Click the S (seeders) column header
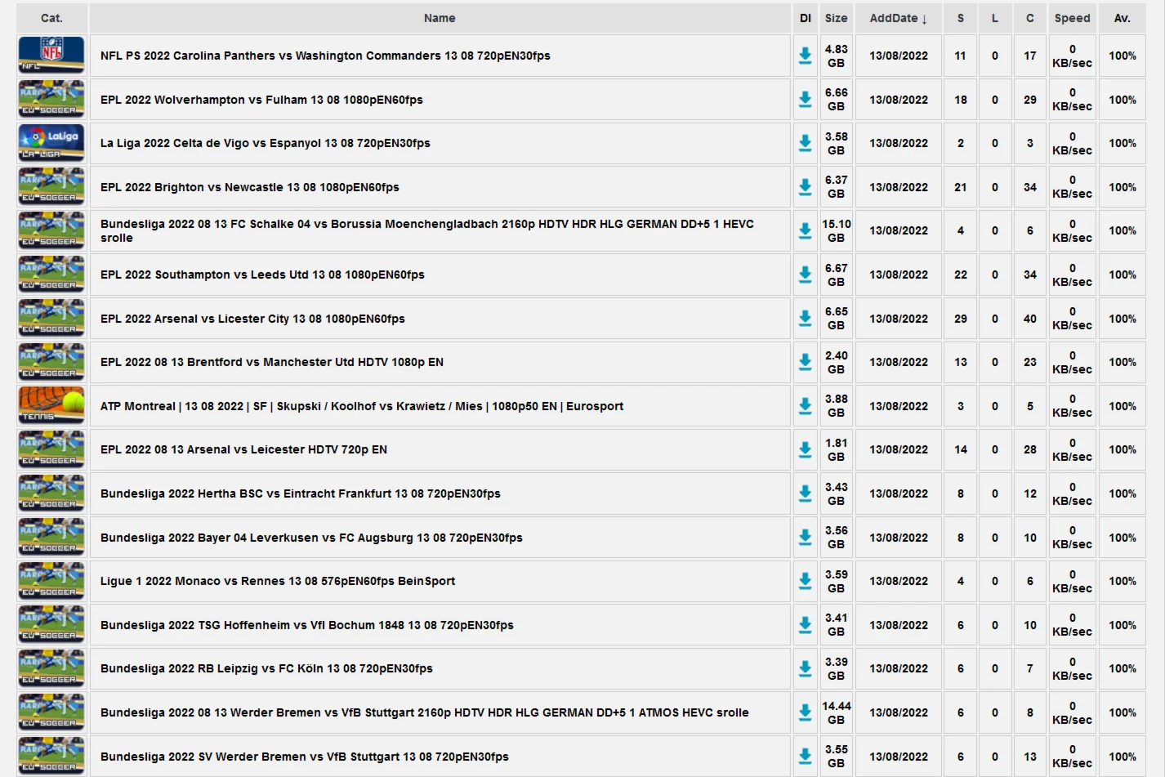 [x=961, y=18]
